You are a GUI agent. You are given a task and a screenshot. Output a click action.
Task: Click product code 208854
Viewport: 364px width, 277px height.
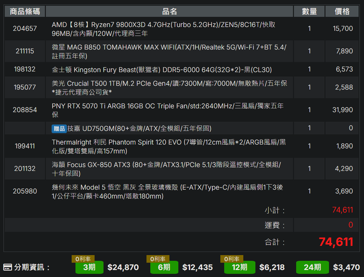click(25, 110)
